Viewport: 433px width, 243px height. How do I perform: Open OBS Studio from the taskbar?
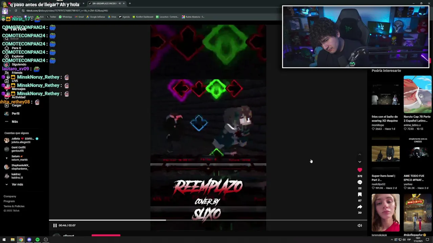pos(46,240)
